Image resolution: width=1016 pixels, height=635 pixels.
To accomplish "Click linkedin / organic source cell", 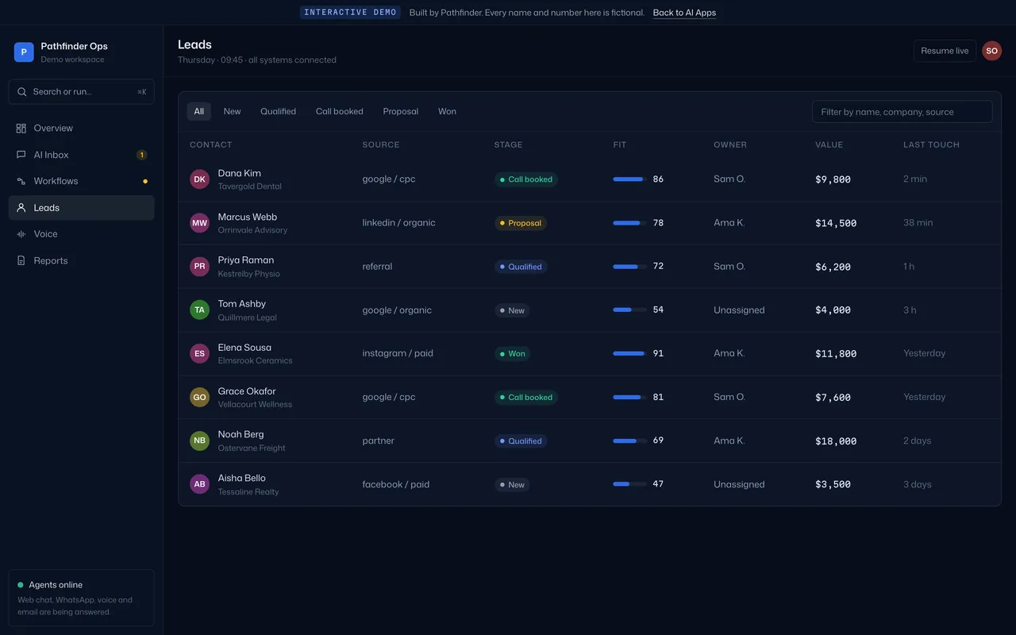I will [x=399, y=223].
